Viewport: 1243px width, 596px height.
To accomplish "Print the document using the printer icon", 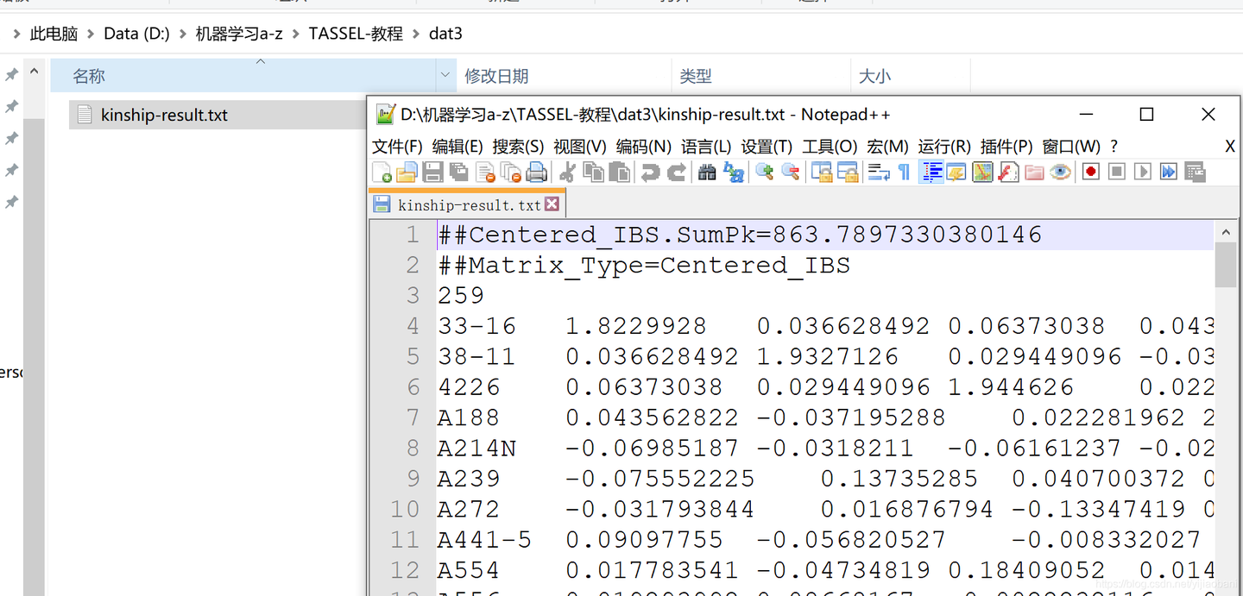I will (536, 172).
